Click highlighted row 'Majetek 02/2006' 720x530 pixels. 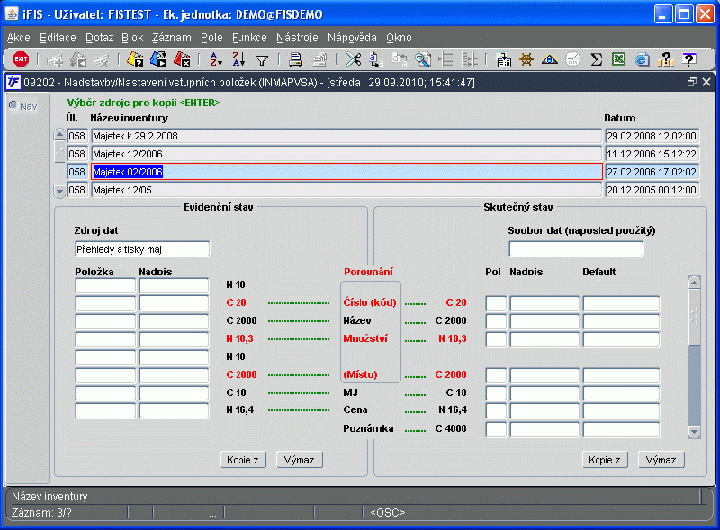(346, 172)
